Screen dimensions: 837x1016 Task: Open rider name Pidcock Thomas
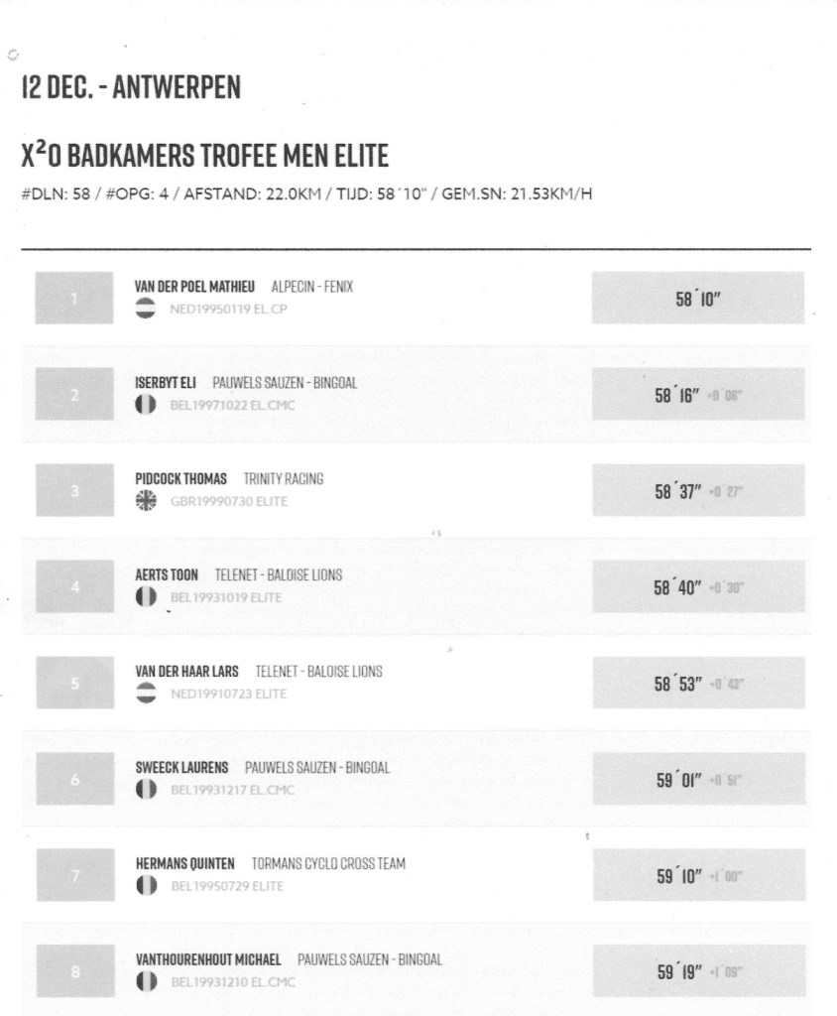180,479
